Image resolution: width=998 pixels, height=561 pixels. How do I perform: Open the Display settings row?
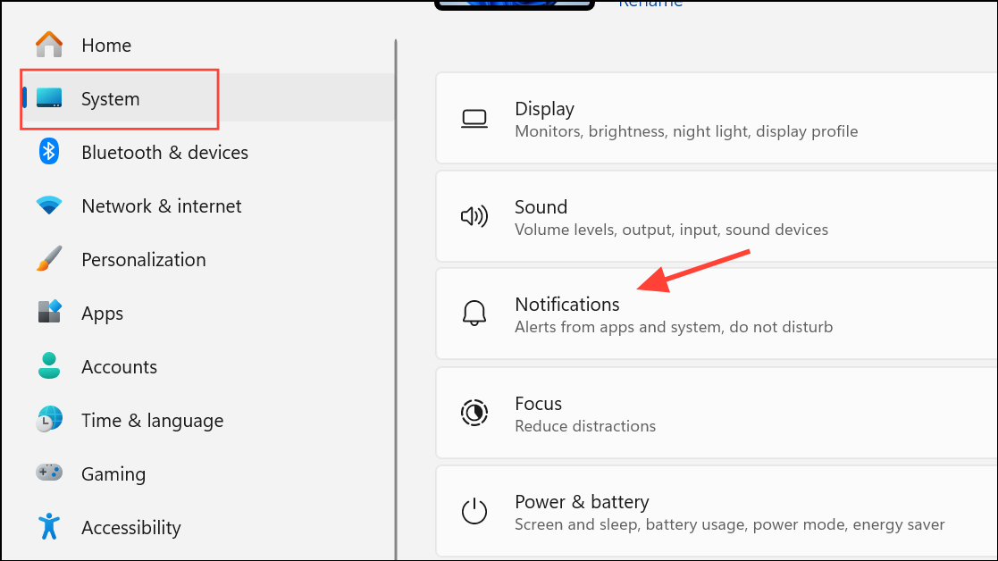(x=715, y=119)
